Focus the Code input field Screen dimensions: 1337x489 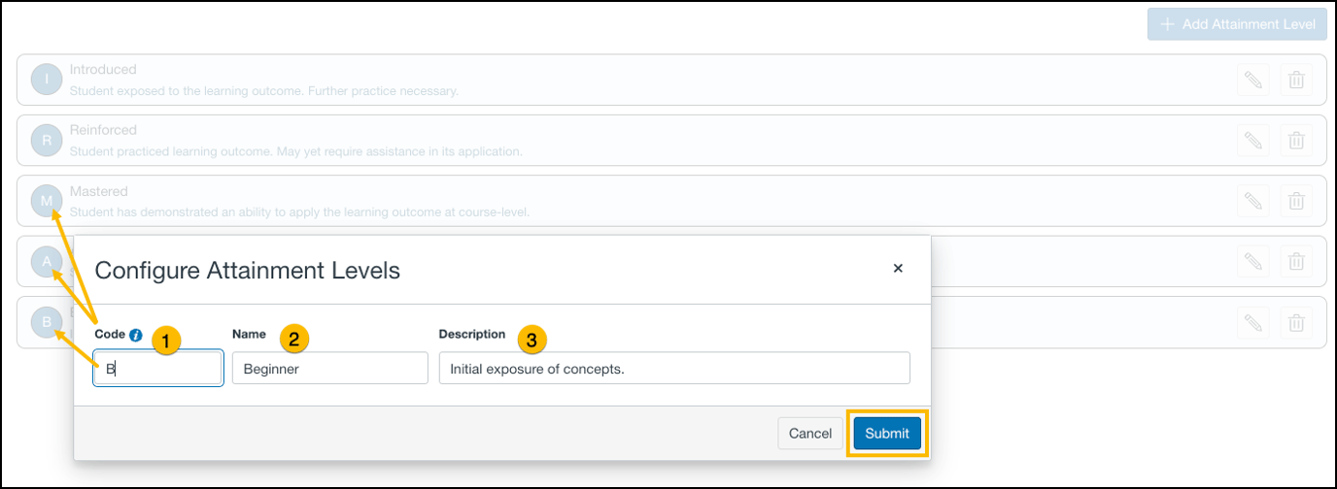click(x=159, y=369)
